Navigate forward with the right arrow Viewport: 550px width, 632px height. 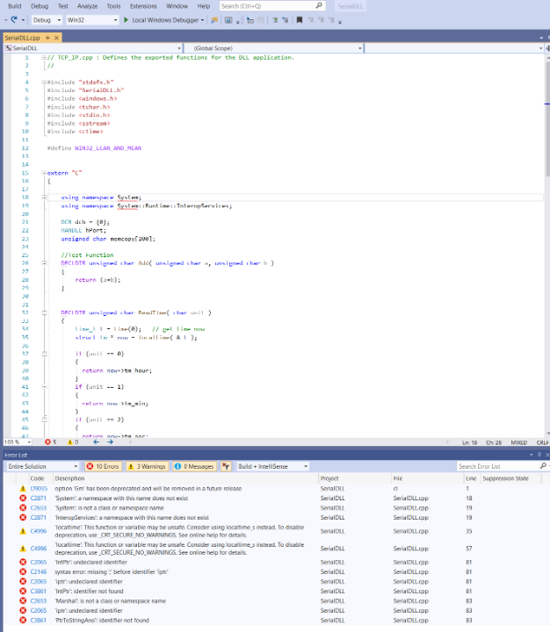[x=110, y=442]
